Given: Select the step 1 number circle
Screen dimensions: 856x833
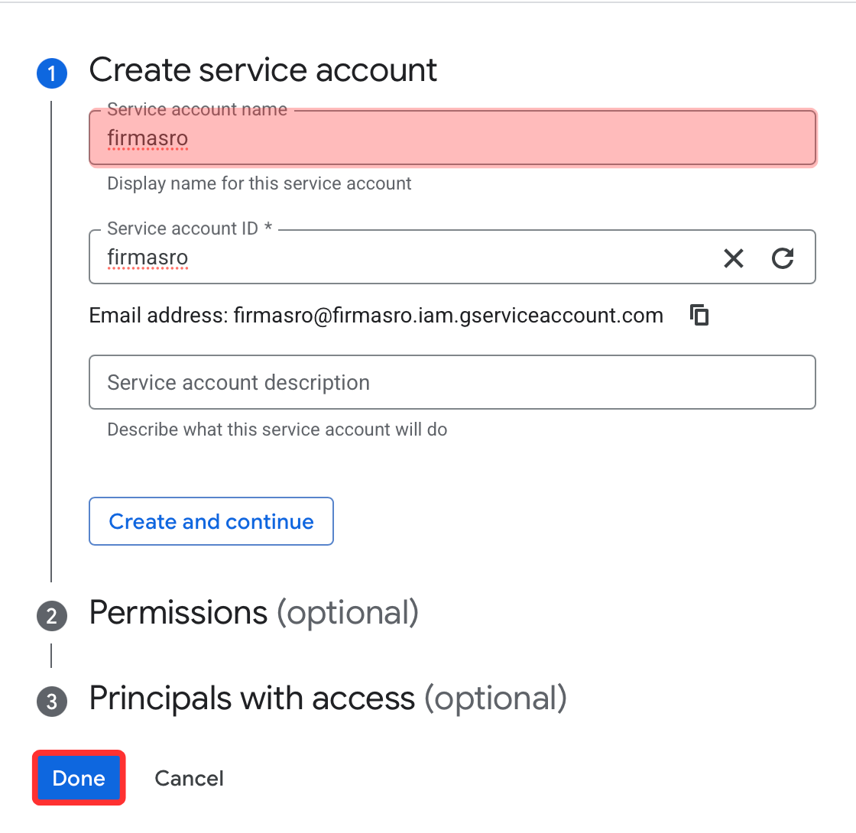Looking at the screenshot, I should 52,73.
